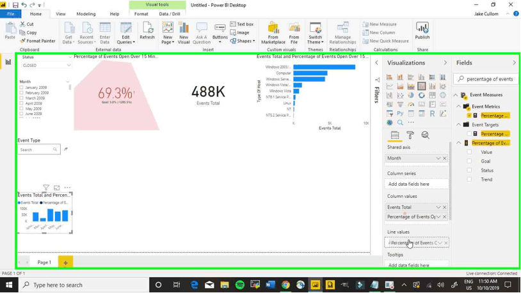Viewport: 521px width, 293px height.
Task: Click the filter icon on the combo chart
Action: pos(46,188)
